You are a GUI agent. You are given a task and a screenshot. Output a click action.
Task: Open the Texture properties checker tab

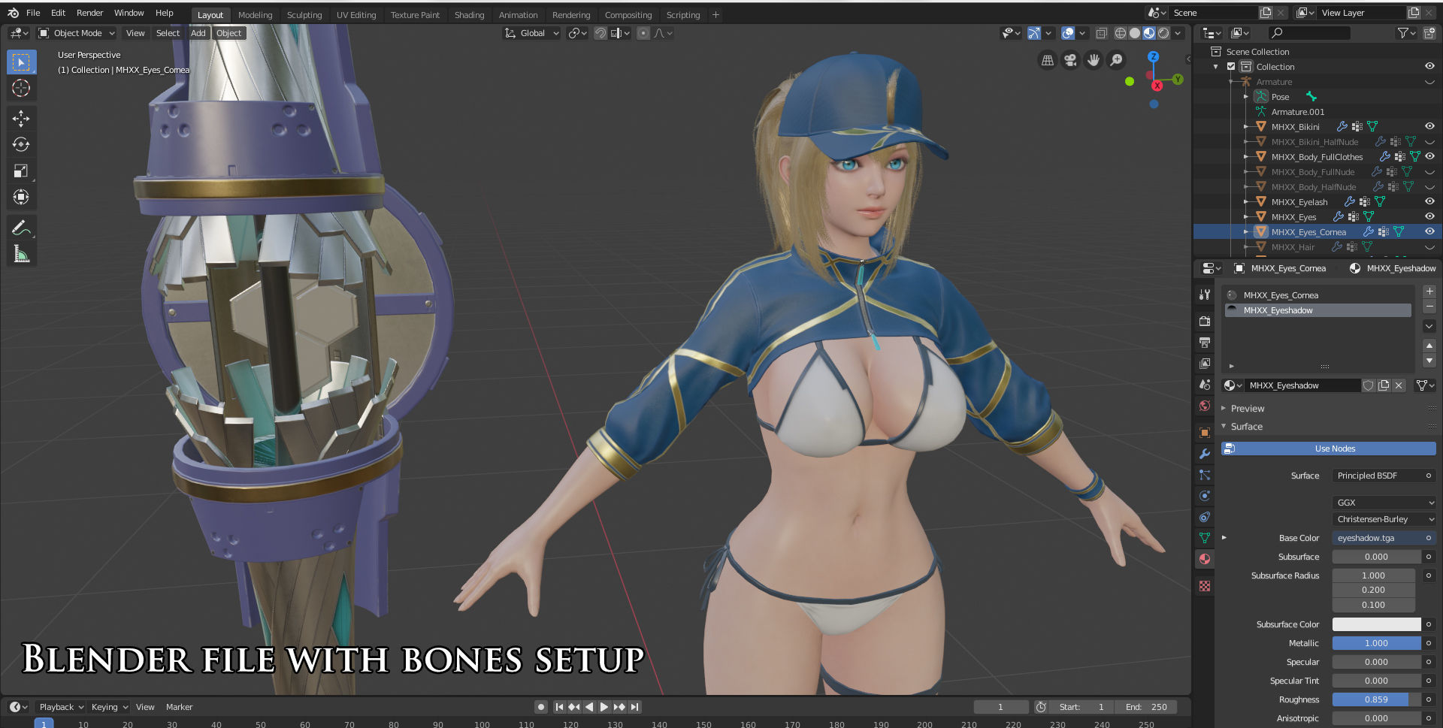click(1205, 586)
